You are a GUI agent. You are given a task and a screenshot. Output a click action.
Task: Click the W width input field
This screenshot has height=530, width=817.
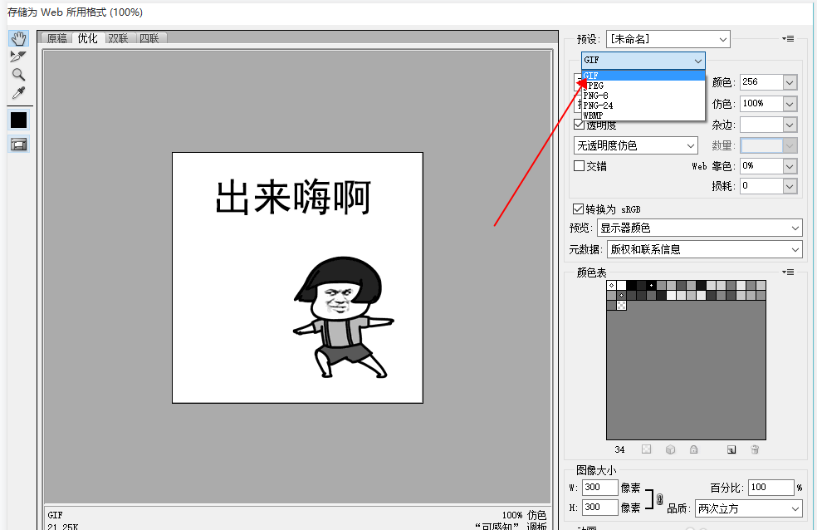pyautogui.click(x=599, y=488)
